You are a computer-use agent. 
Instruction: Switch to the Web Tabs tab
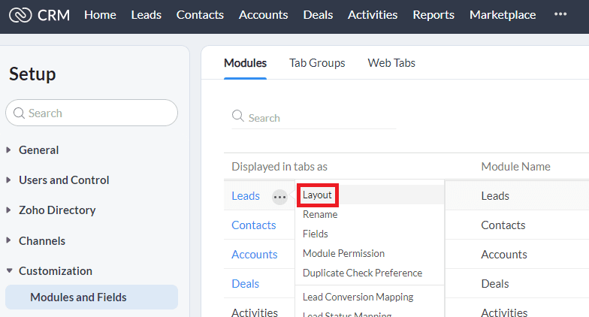[x=391, y=63]
